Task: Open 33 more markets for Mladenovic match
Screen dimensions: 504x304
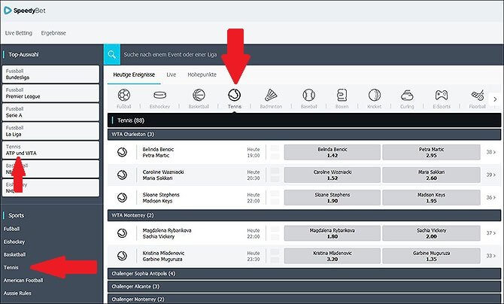Action: pos(490,256)
